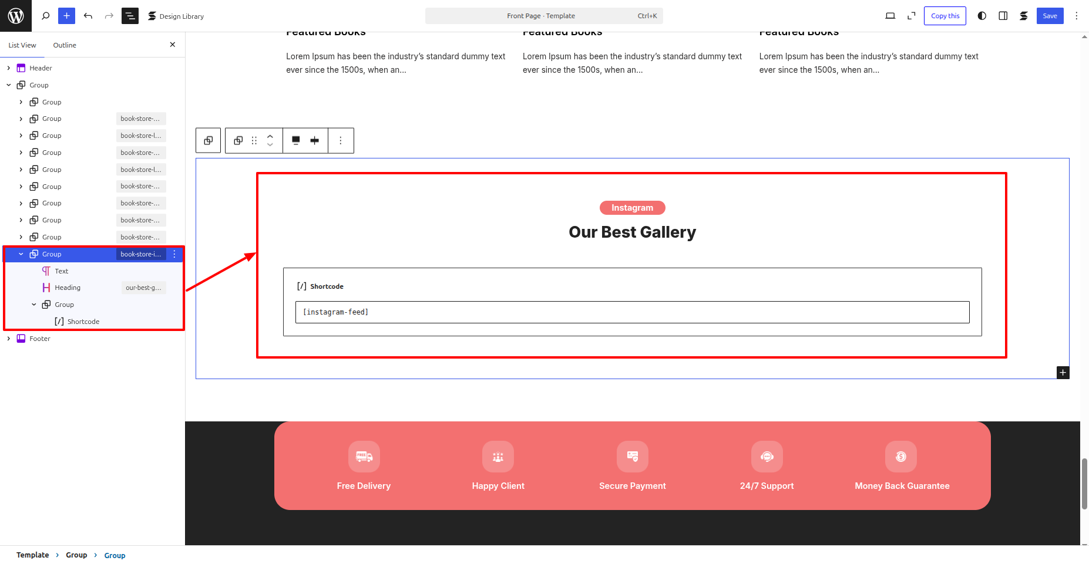
Task: Switch to the Outline tab
Action: pyautogui.click(x=65, y=45)
